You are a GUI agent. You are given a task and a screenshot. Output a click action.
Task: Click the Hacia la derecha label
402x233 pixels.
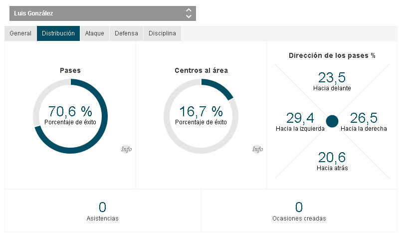coord(364,129)
